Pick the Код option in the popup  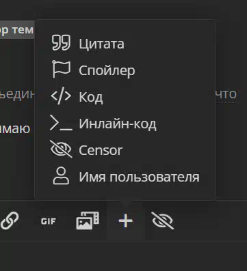(91, 98)
